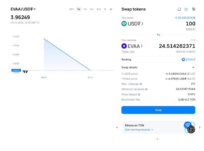Viewport: 204px width, 151px height.
Task: Collapse the Swap details section
Action: point(193,67)
